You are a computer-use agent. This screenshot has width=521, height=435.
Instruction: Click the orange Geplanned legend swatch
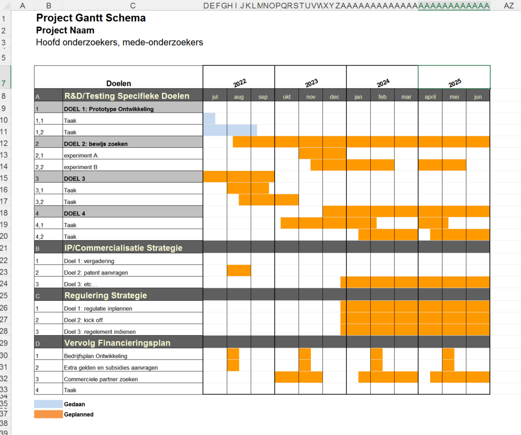point(48,414)
